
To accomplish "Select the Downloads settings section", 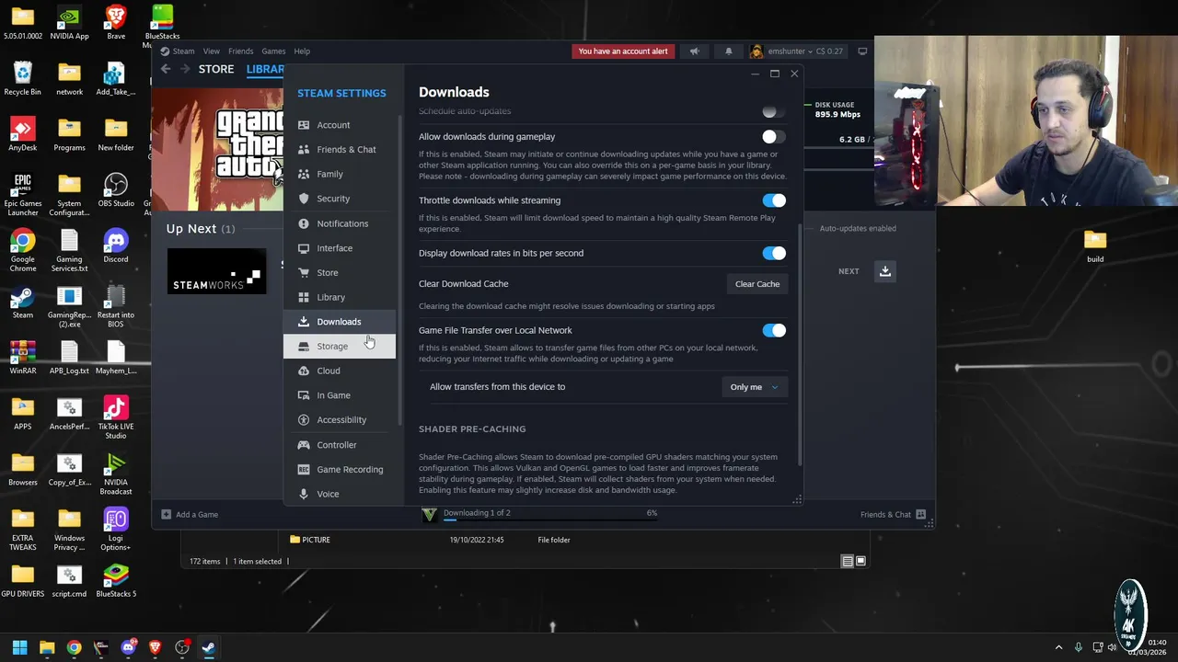I will [x=340, y=322].
